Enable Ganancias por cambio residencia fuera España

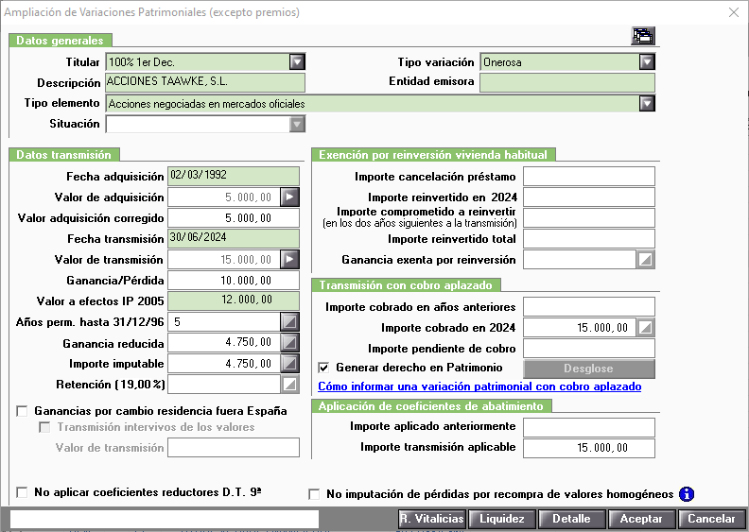pyautogui.click(x=22, y=411)
